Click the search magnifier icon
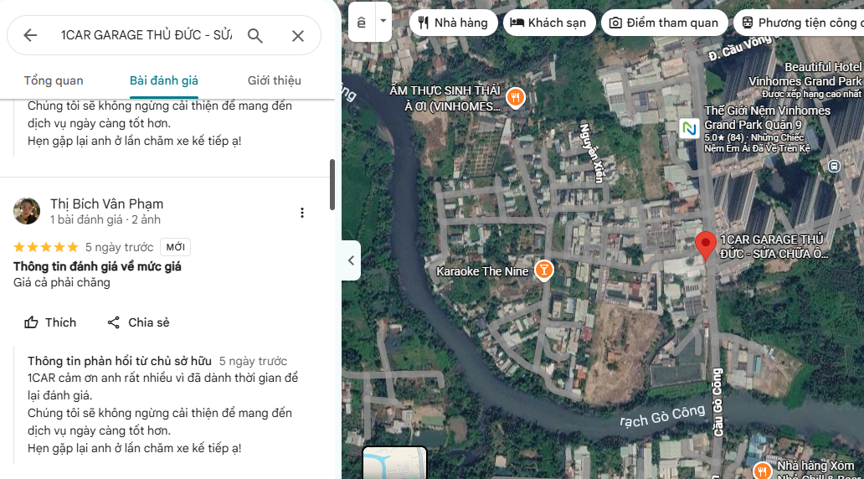This screenshot has width=864, height=479. (255, 36)
